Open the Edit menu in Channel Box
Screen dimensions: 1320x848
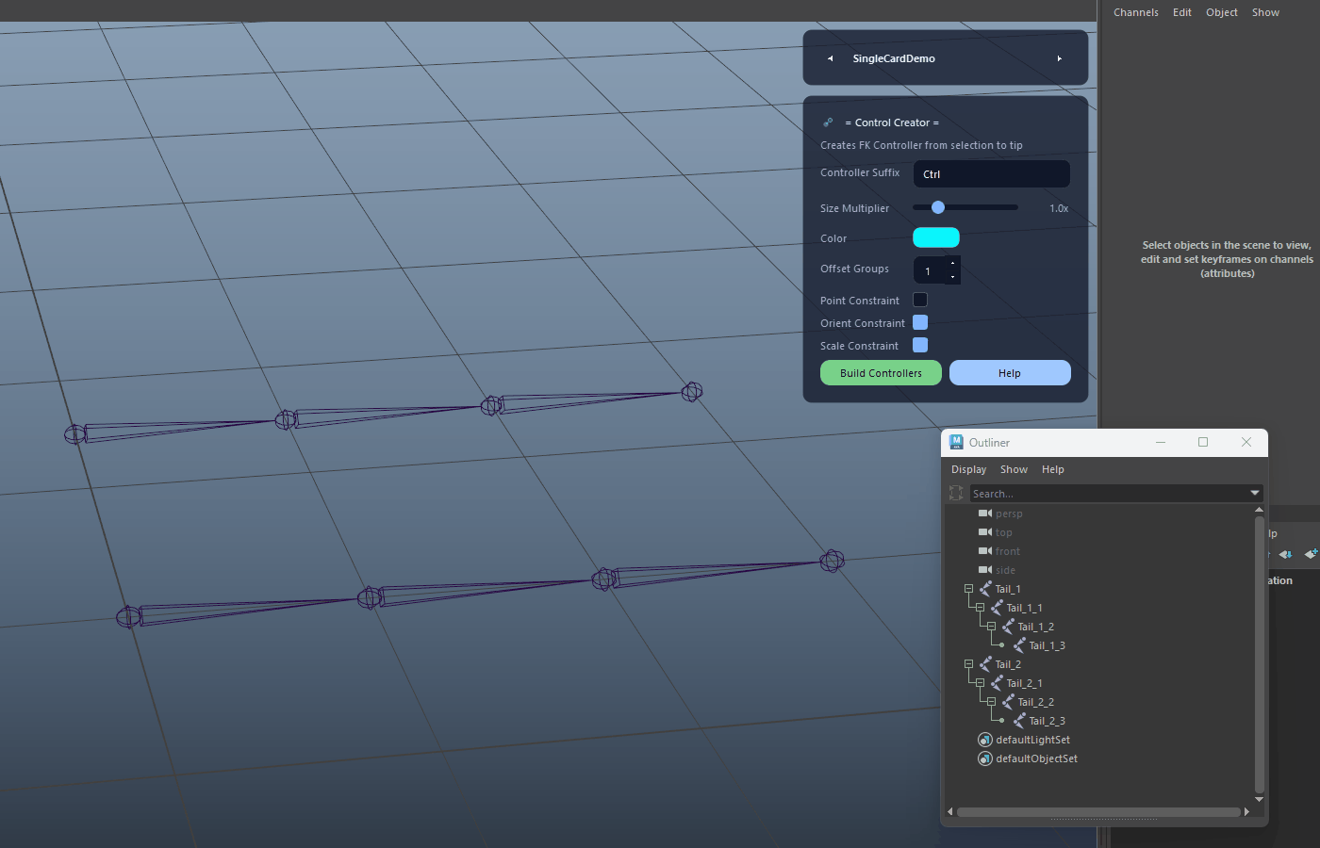(x=1182, y=12)
